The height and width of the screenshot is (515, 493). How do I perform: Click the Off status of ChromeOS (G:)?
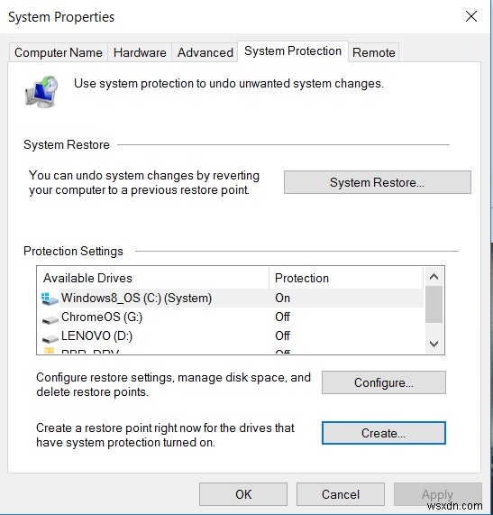(x=283, y=317)
